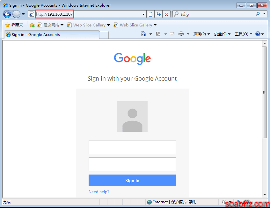Image resolution: width=270 pixels, height=208 pixels.
Task: Minimize the Internet Explorer window
Action: click(241, 5)
